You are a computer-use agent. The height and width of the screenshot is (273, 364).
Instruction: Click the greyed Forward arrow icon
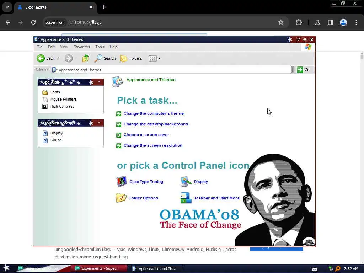pyautogui.click(x=69, y=58)
